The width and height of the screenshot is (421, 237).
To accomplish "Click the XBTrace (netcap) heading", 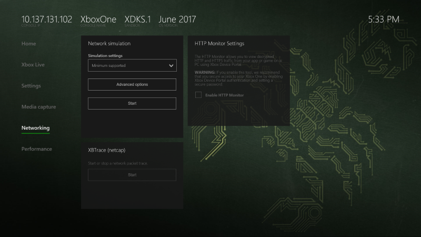I will (x=107, y=150).
